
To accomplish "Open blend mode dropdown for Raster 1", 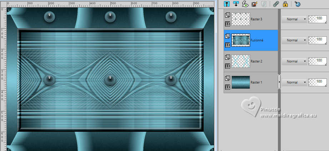I will pyautogui.click(x=294, y=82).
